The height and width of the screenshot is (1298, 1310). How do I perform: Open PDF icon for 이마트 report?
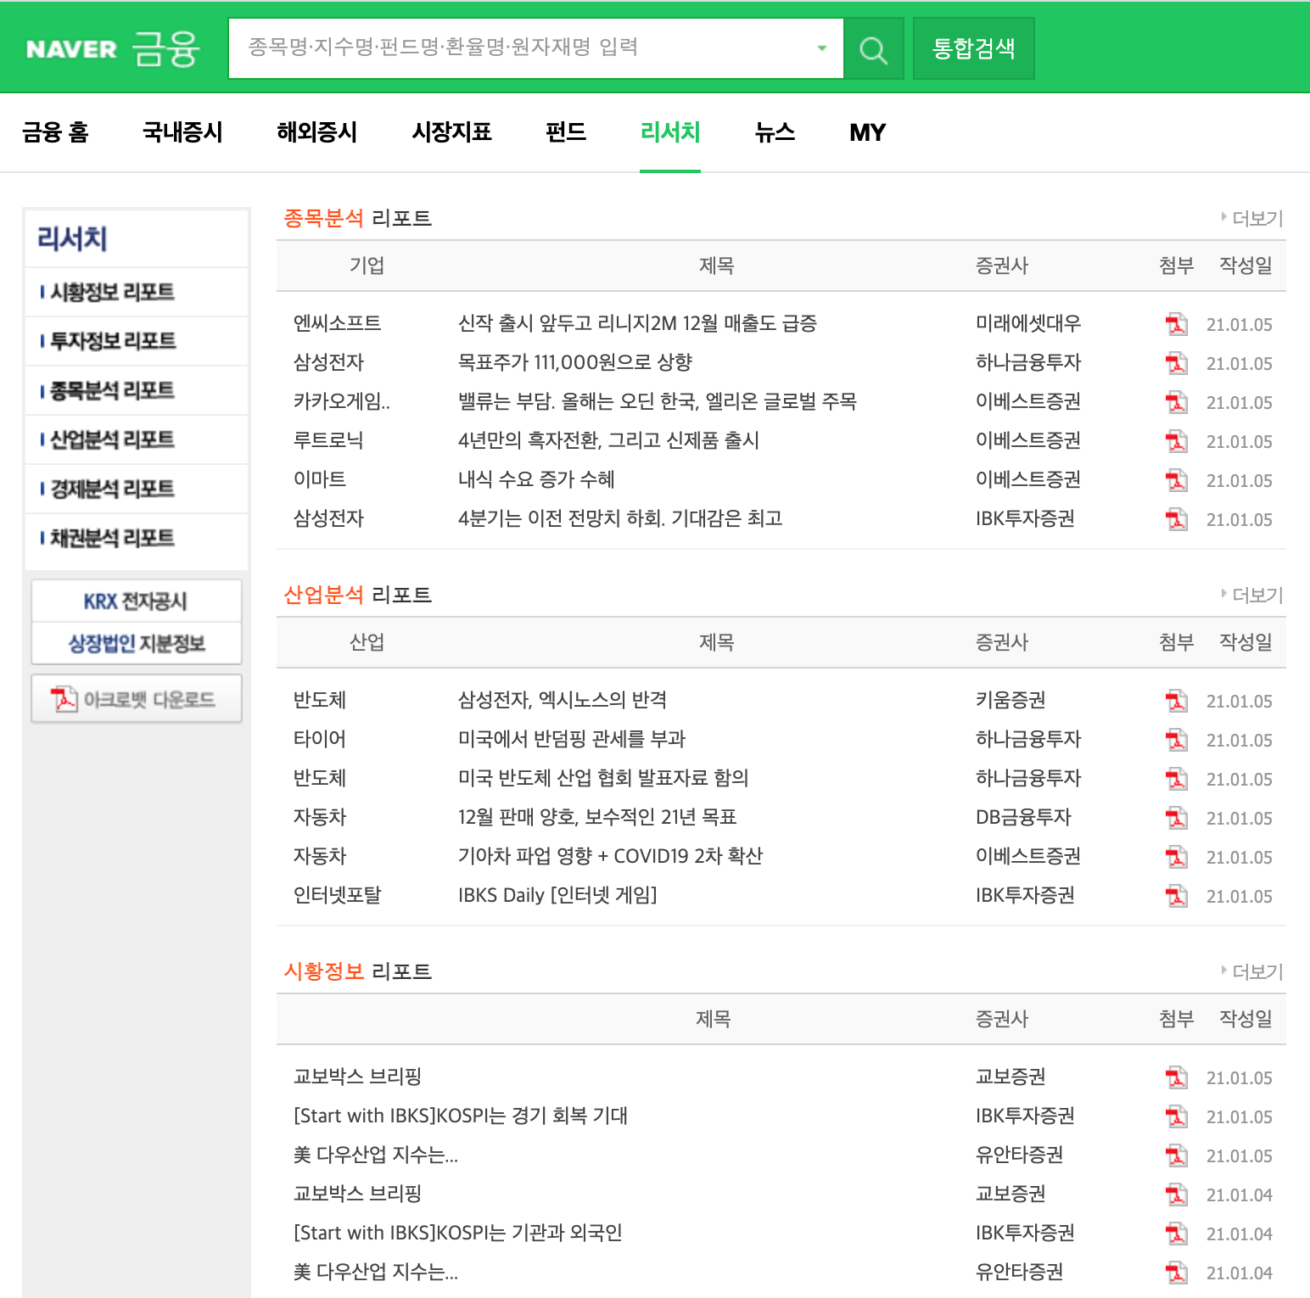point(1176,480)
